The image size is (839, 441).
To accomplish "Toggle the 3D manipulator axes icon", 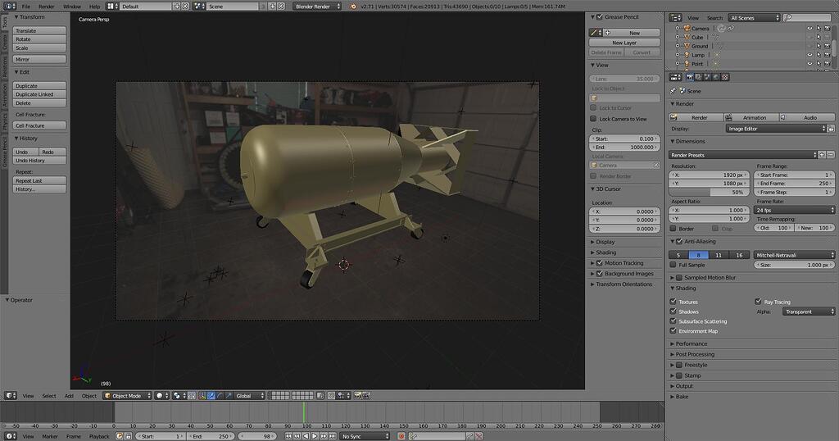I will [x=202, y=396].
